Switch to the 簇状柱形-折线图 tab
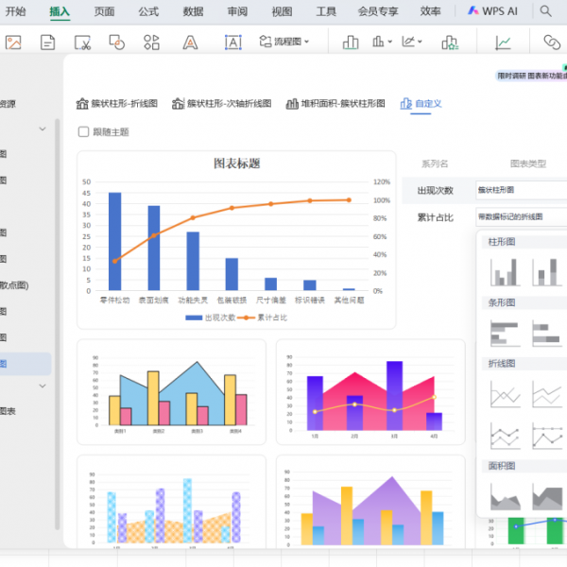This screenshot has width=567, height=567. 116,104
